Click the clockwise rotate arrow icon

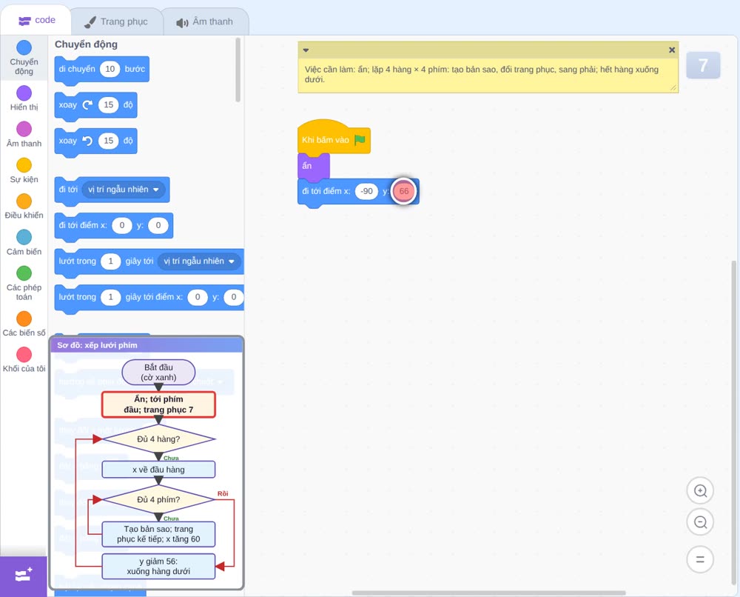click(x=87, y=104)
